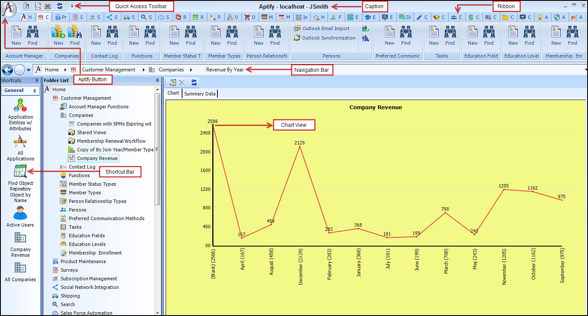Click Find in the Education Level group
Image resolution: width=588 pixels, height=316 pixels.
(x=529, y=35)
